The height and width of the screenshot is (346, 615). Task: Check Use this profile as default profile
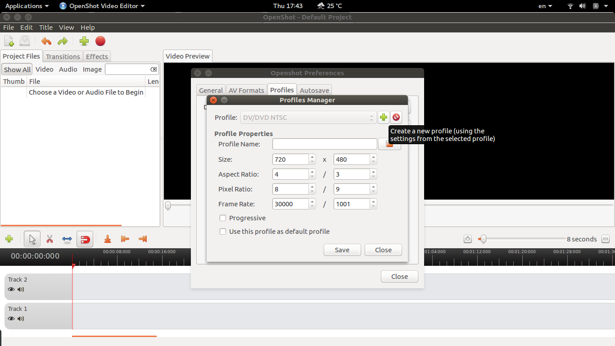(x=223, y=232)
